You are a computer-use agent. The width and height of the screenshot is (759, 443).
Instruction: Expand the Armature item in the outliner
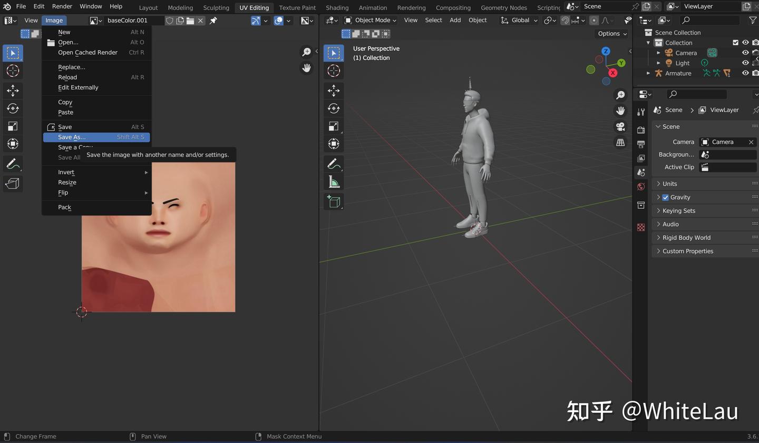click(x=648, y=73)
